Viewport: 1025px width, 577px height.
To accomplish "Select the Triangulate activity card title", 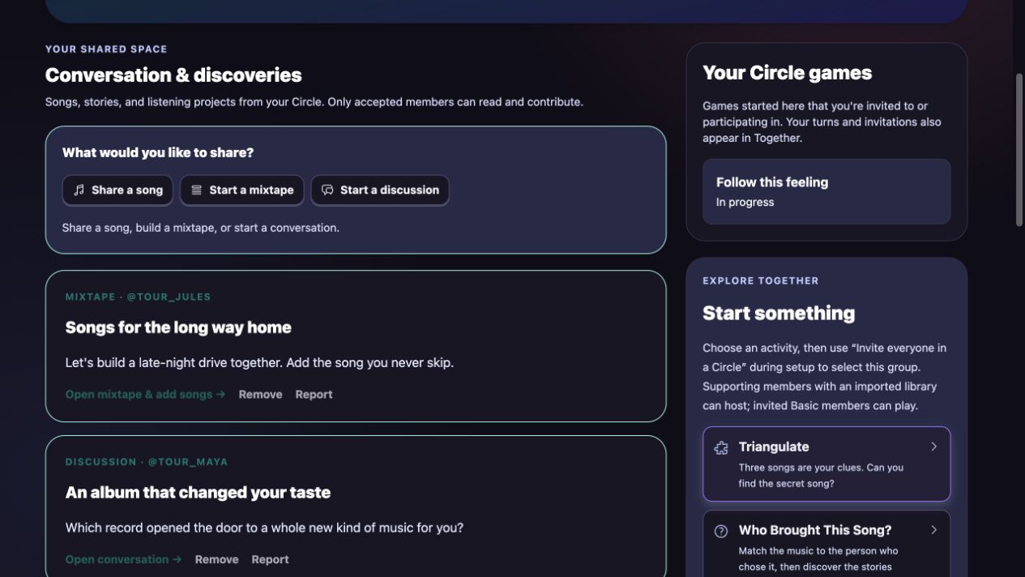I will [774, 447].
